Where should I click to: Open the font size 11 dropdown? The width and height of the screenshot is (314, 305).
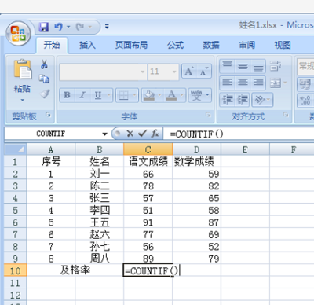click(x=174, y=72)
